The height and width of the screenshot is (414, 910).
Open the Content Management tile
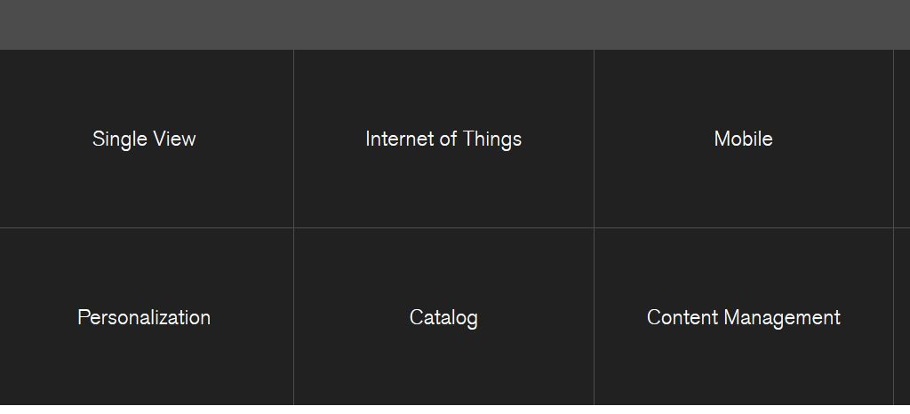pos(743,317)
